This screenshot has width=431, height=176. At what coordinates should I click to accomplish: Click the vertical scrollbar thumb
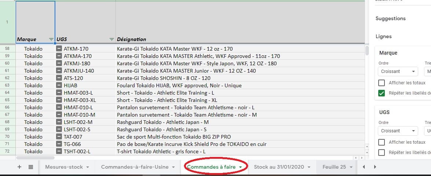coord(367,51)
